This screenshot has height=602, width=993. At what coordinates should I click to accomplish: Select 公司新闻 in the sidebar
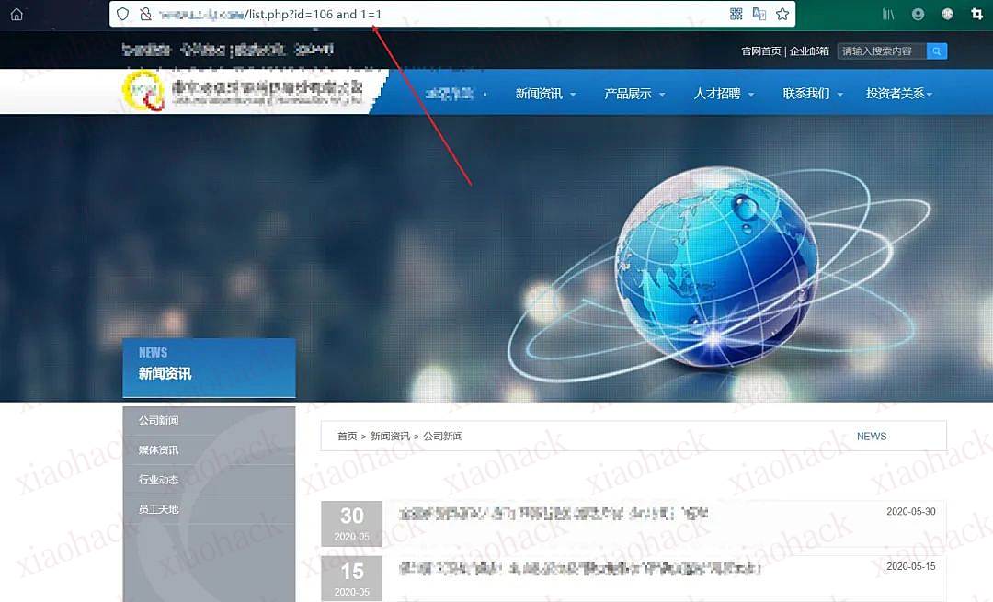(x=209, y=420)
